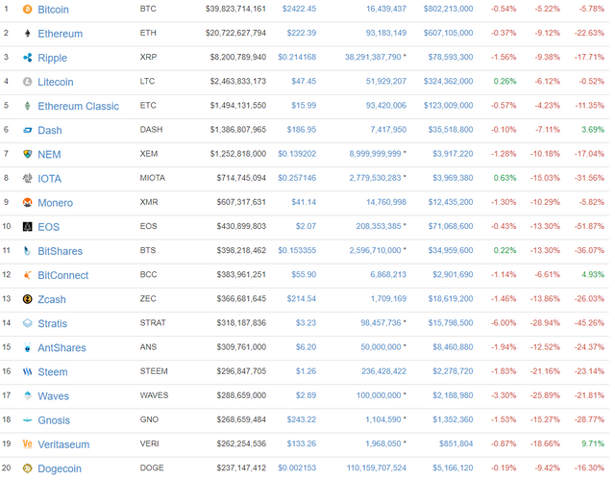Screen dimensions: 615x480
Task: Click the Ripple logo icon
Action: (28, 58)
